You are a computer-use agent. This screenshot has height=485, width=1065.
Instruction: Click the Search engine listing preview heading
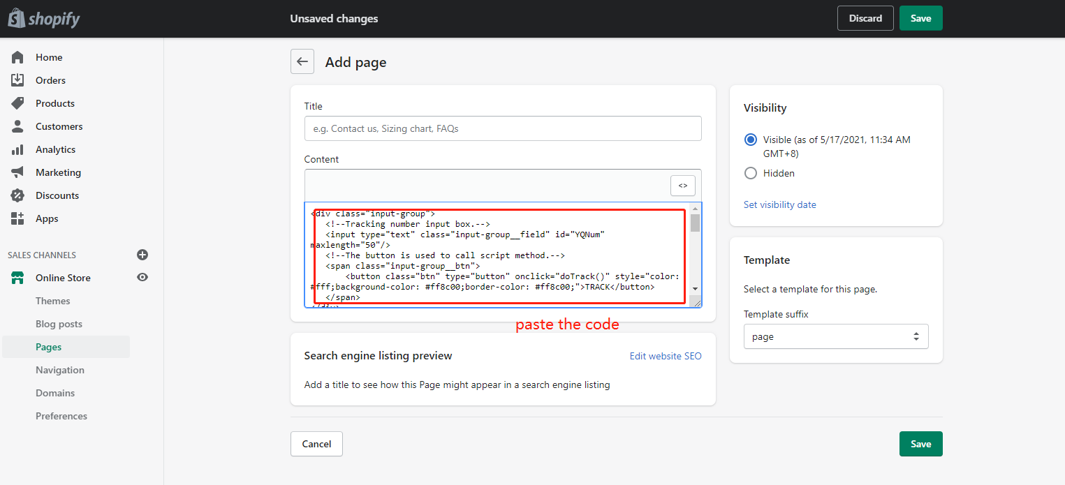click(x=378, y=356)
